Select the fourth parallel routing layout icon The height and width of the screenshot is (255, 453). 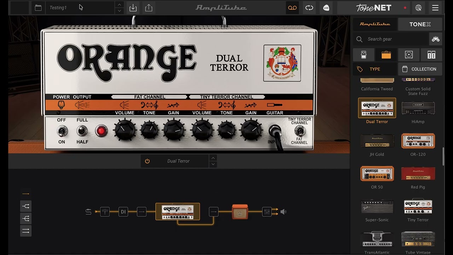26,231
